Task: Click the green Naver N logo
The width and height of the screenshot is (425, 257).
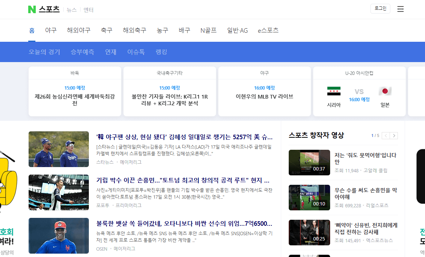Action: [32, 9]
